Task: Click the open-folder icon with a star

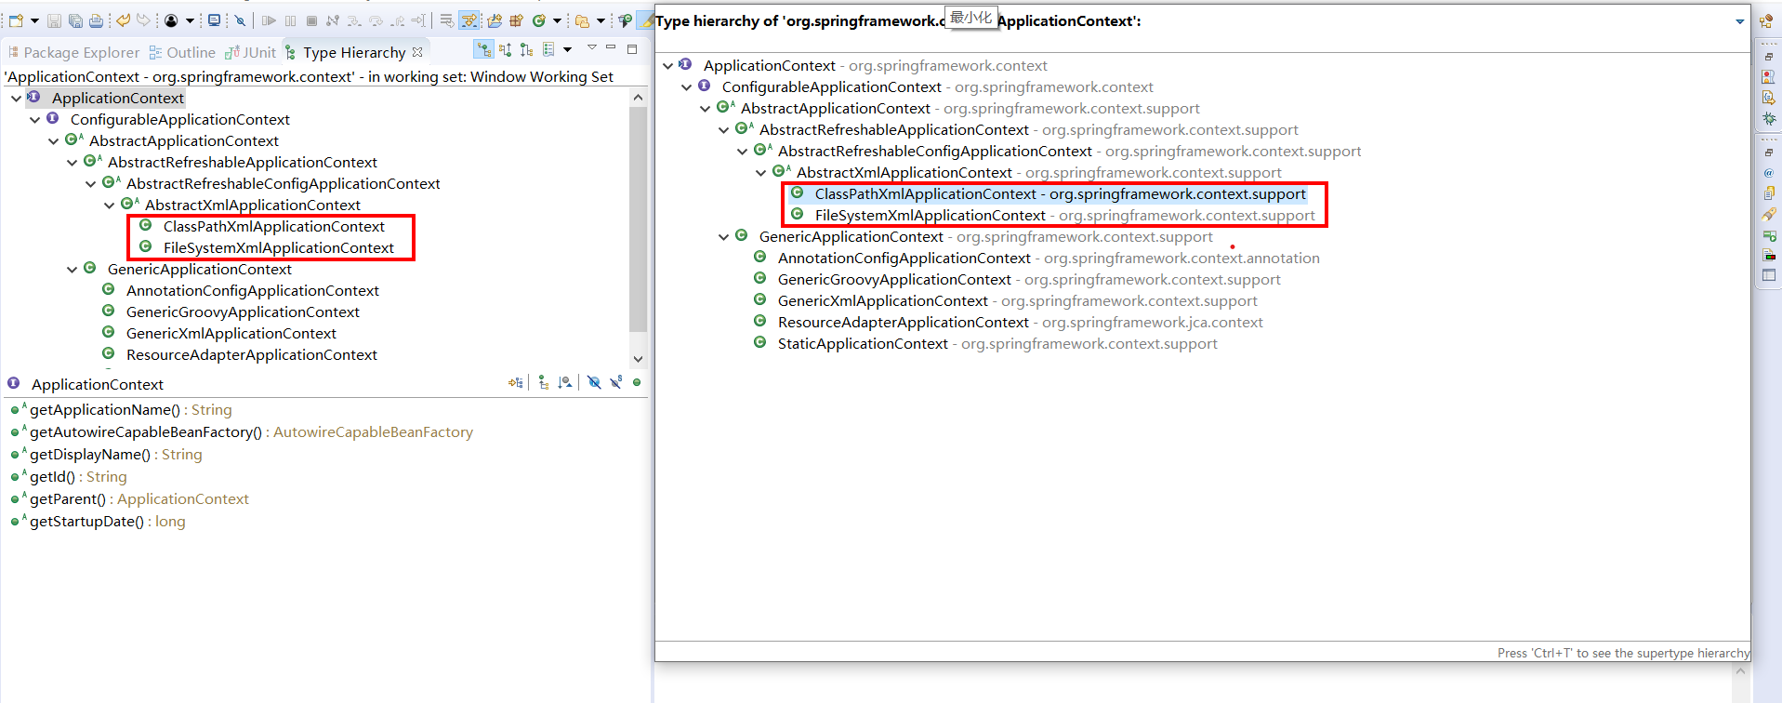Action: click(x=495, y=20)
